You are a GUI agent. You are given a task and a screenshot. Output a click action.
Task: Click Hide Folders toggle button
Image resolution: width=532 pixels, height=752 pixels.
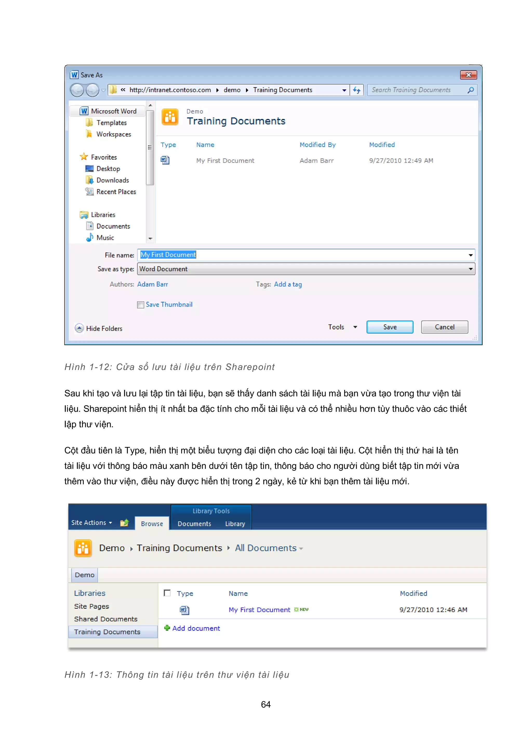tap(99, 328)
